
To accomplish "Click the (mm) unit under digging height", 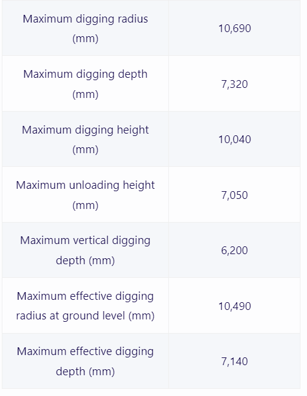I will 85,150.
